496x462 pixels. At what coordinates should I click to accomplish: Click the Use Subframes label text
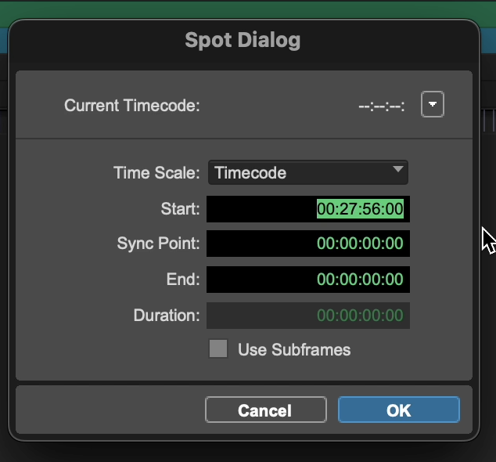point(294,350)
